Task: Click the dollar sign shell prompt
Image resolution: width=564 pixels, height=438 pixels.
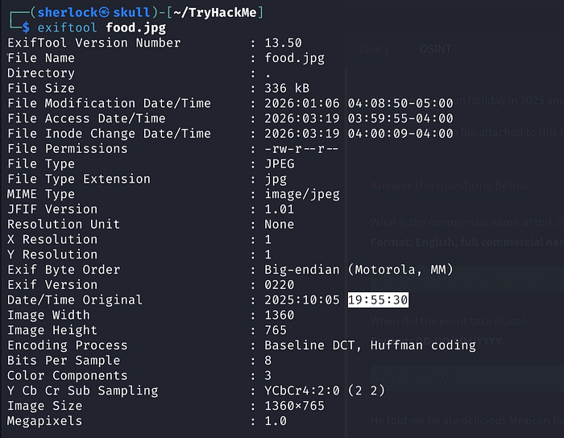Action: (26, 27)
